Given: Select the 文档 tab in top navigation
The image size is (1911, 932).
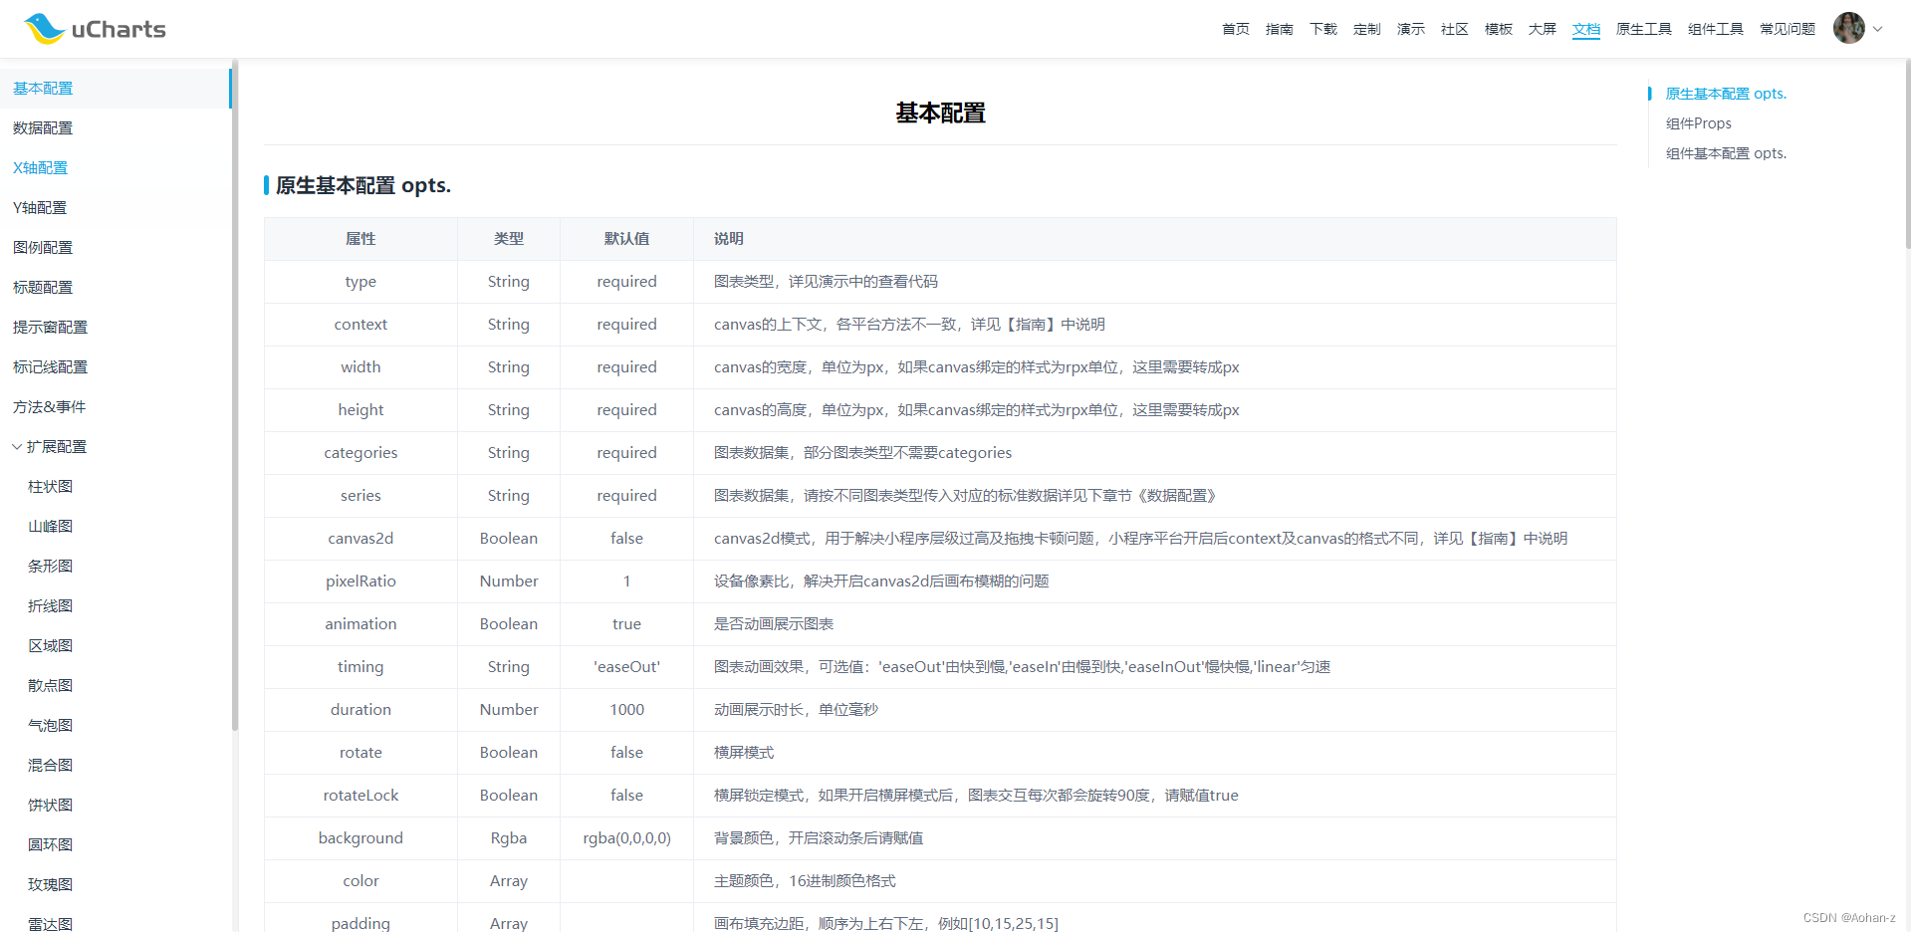Looking at the screenshot, I should click(x=1585, y=29).
